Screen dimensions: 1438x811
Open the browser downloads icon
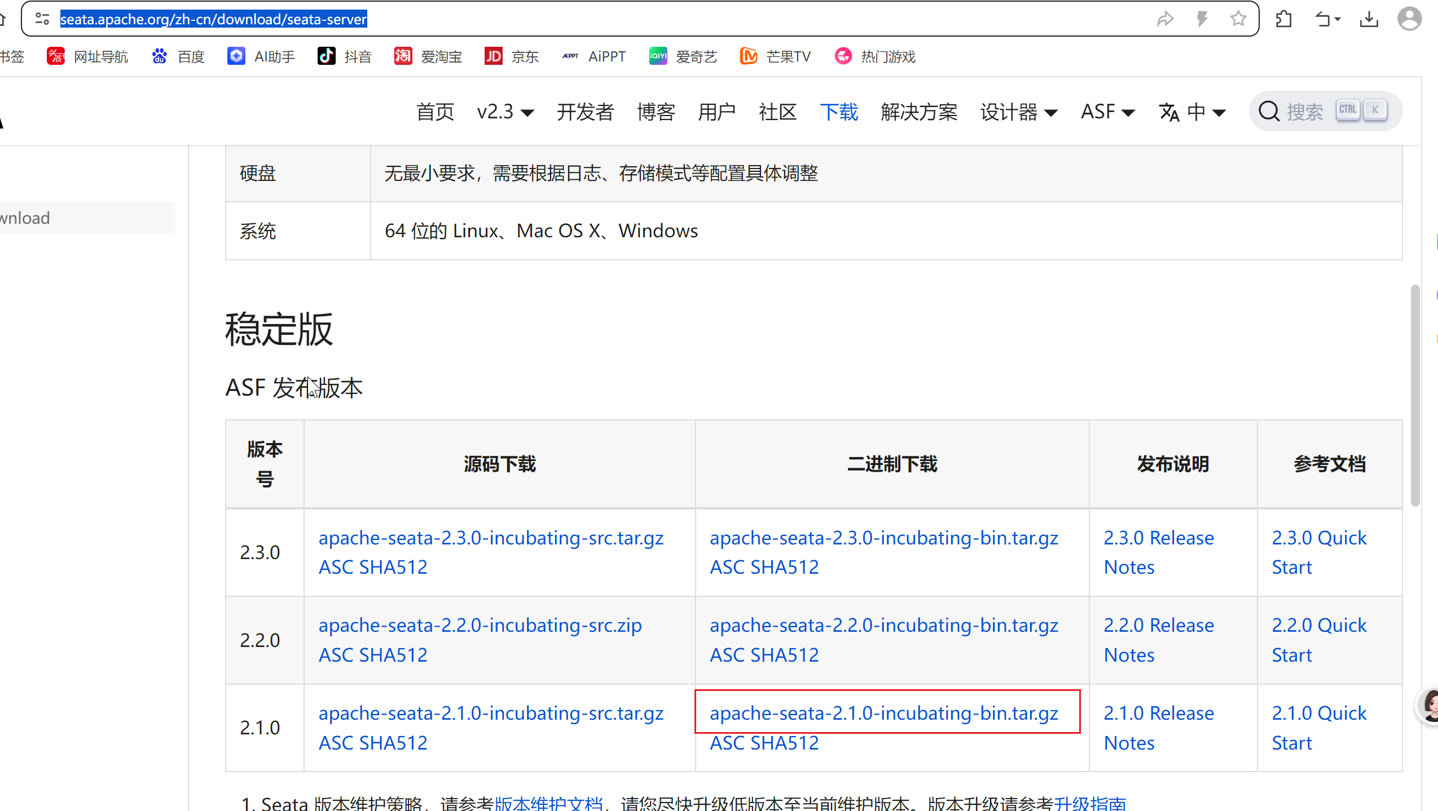coord(1369,19)
